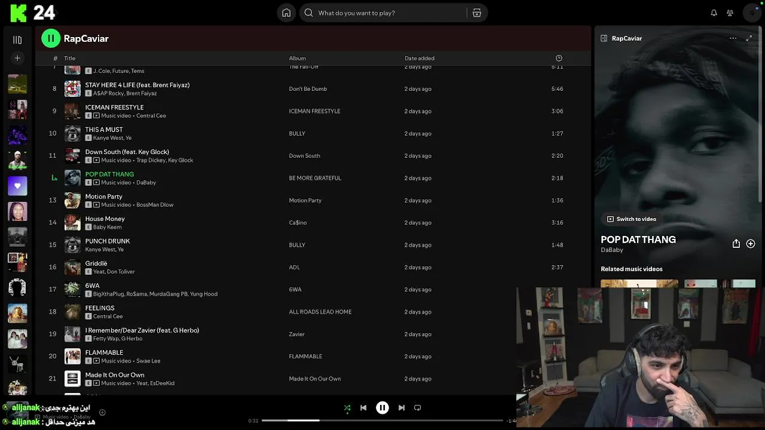Image resolution: width=765 pixels, height=430 pixels.
Task: Add POP DAT THANG to Liked Songs
Action: point(751,244)
